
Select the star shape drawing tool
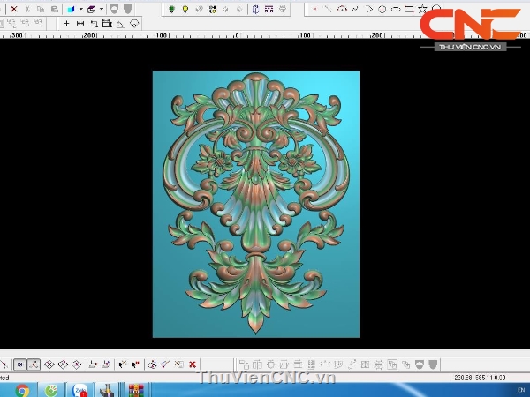point(422,9)
